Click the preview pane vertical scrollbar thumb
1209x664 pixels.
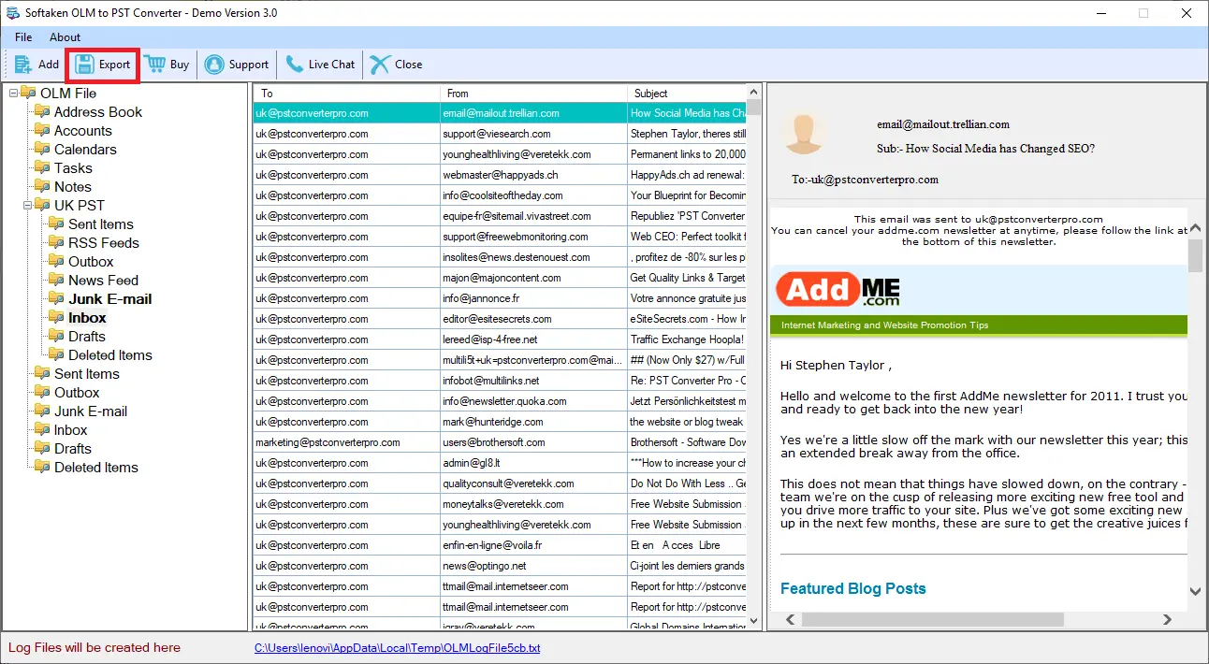(1196, 255)
